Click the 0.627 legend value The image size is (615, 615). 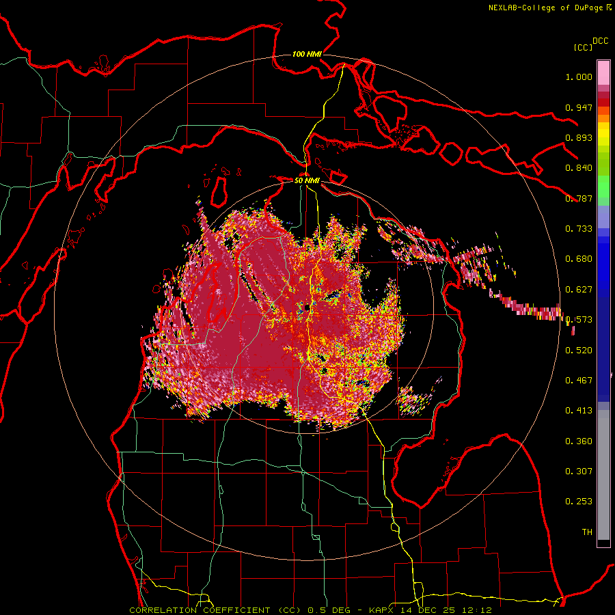pos(579,290)
